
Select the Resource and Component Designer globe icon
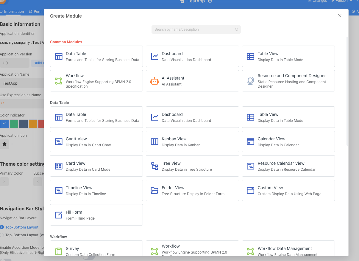click(x=250, y=81)
